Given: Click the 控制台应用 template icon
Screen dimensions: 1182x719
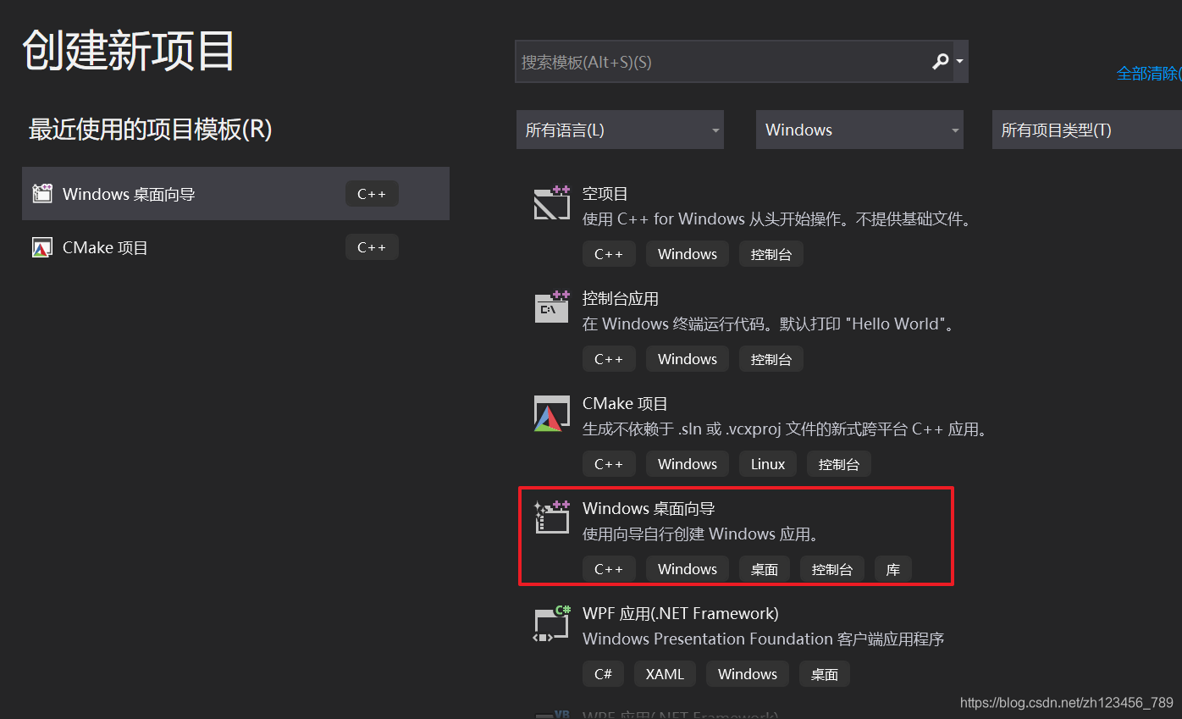Looking at the screenshot, I should coord(552,308).
